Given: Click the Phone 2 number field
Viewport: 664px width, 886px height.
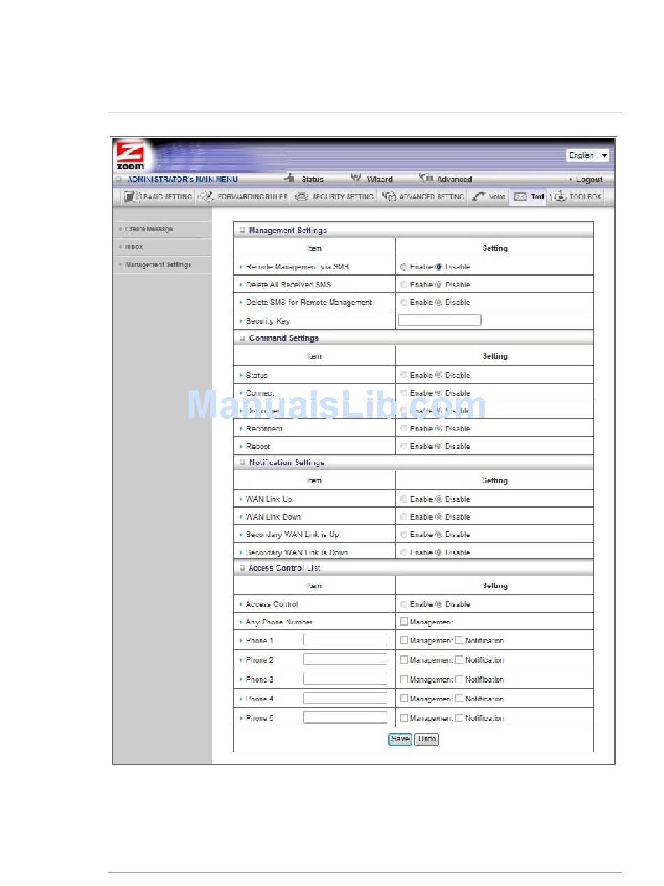Looking at the screenshot, I should pos(345,659).
